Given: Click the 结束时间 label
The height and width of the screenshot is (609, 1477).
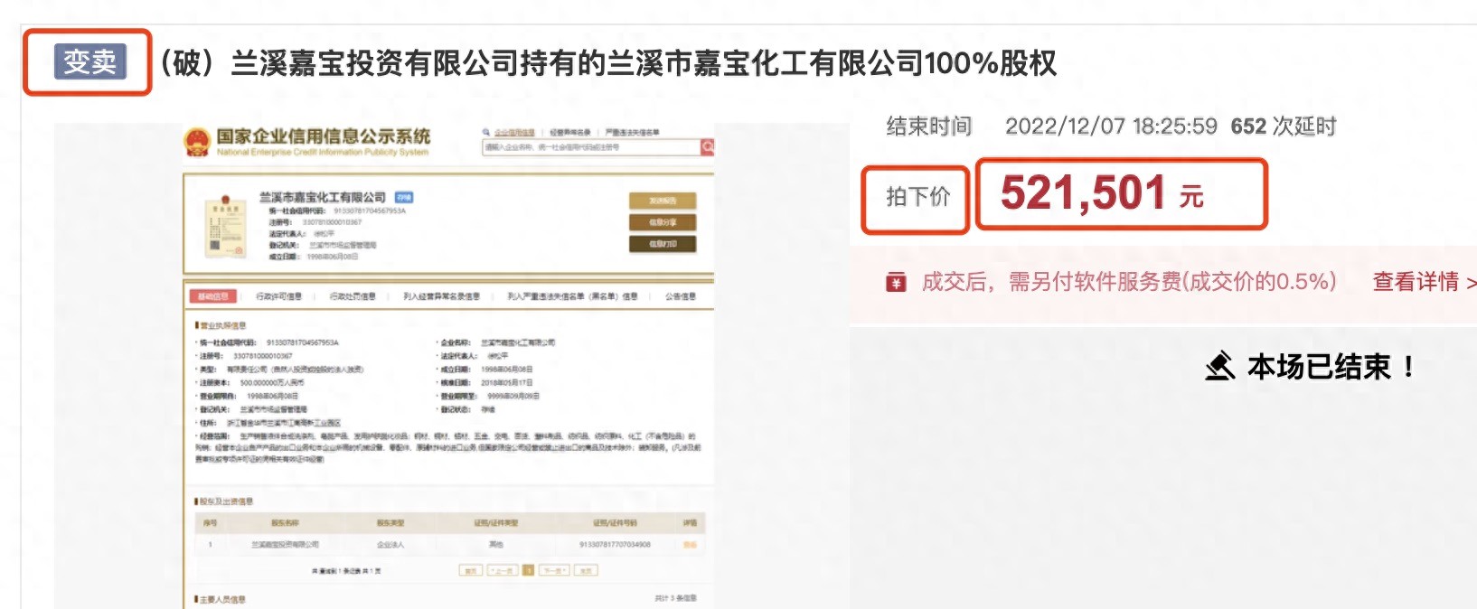Looking at the screenshot, I should pos(928,126).
